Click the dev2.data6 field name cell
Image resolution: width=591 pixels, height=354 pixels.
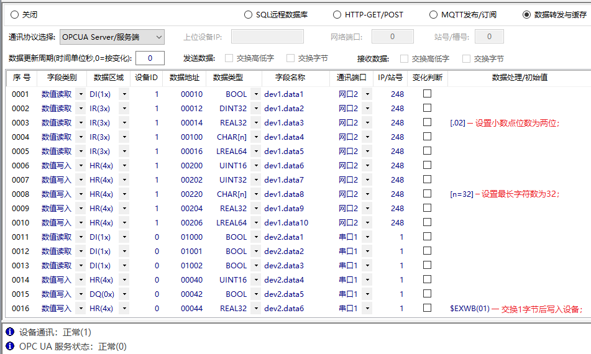pos(284,309)
